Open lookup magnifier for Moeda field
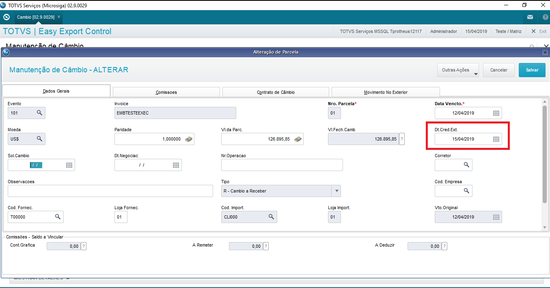The image size is (550, 288). [39, 139]
